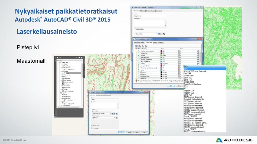
Task: Uncheck the 2 Ground classification checkbox
Action: click(138, 55)
